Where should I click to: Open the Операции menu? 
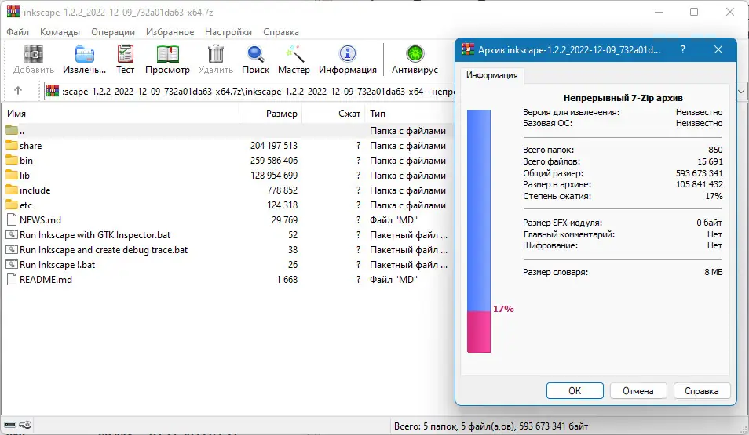(x=113, y=32)
